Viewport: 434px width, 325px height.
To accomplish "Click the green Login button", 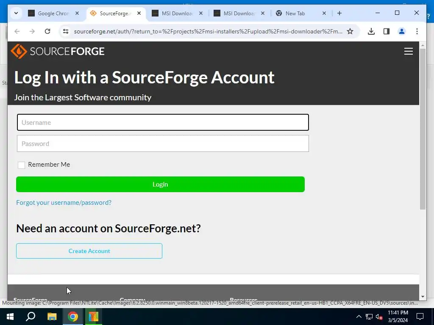I will tap(160, 185).
